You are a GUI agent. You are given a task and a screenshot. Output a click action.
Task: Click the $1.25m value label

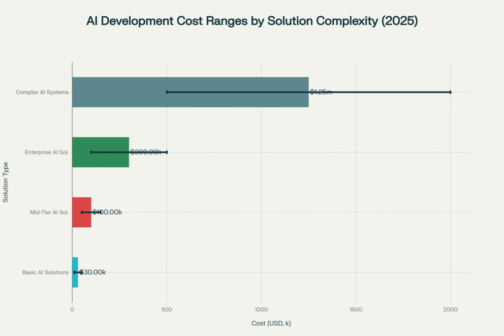pyautogui.click(x=321, y=92)
